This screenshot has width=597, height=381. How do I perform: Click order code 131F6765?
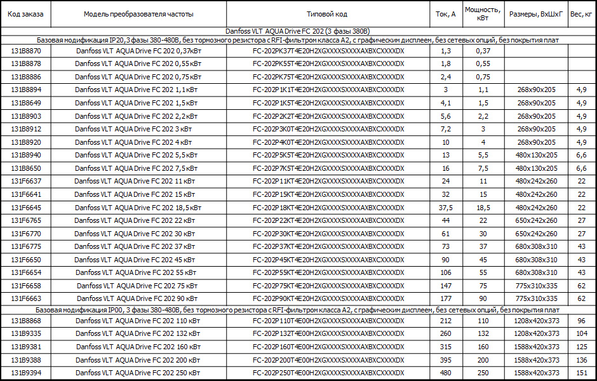click(26, 220)
